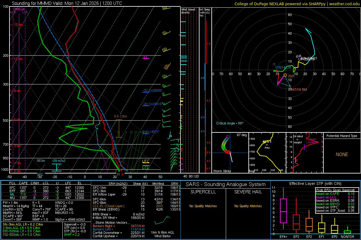Click 'No Quality Matches' under SUPERCELL

[x=203, y=206]
